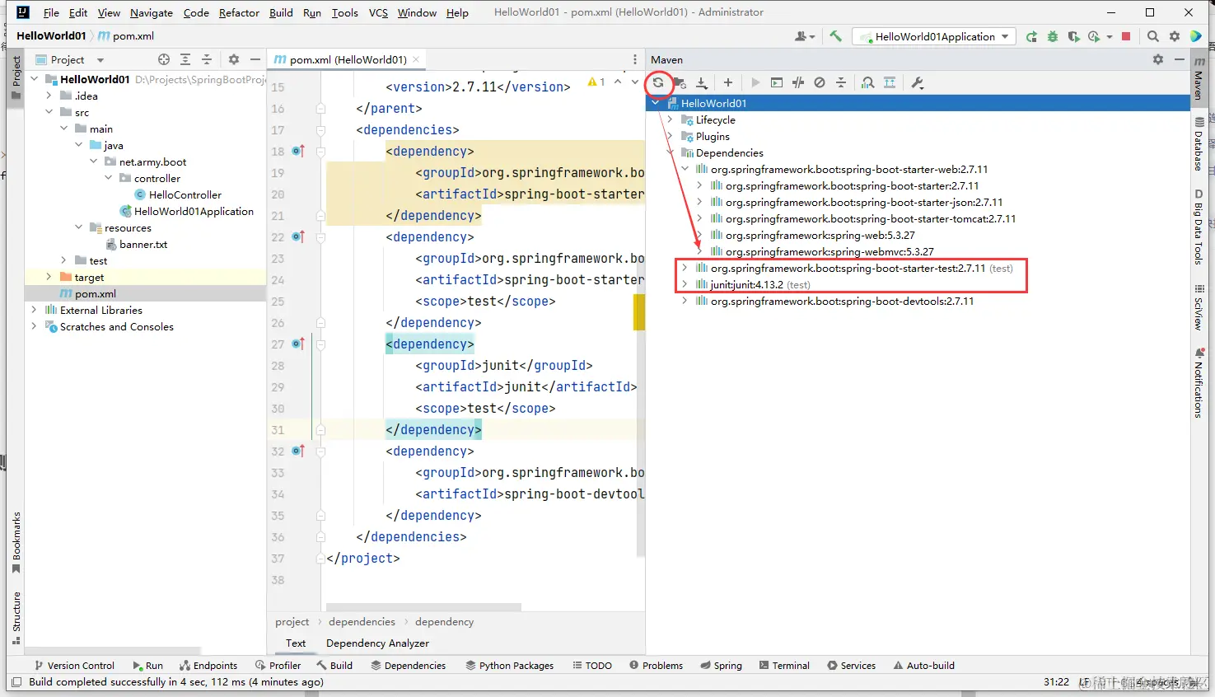Hide the Project tool window

coord(255,59)
